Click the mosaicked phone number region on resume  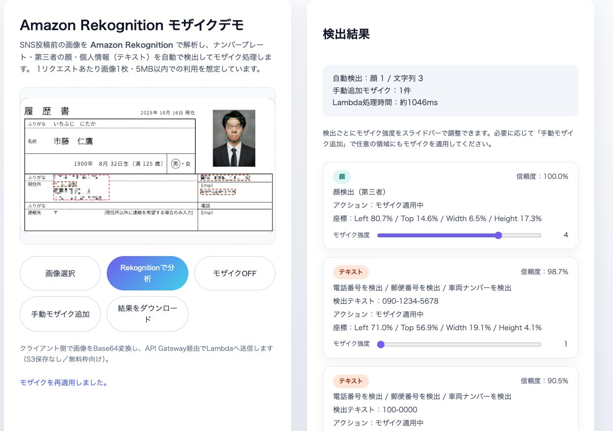point(225,177)
